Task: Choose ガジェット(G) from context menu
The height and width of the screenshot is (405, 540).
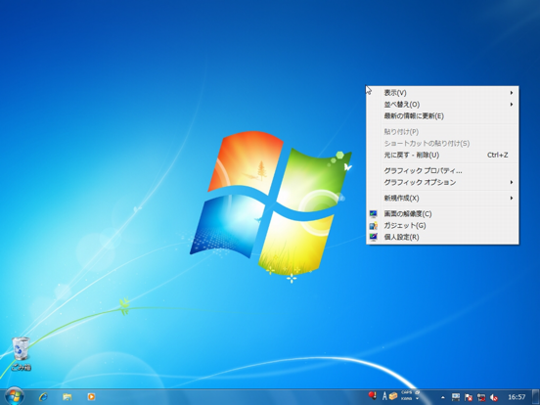Action: 442,226
